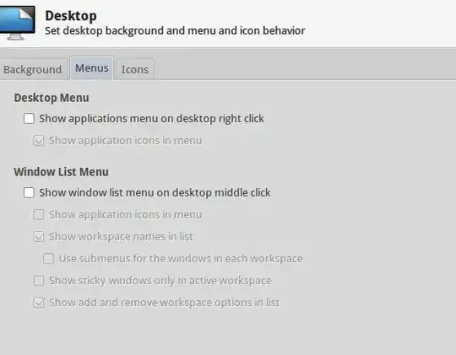Click the Desktop Menu section heading
Image resolution: width=456 pixels, height=355 pixels.
52,98
